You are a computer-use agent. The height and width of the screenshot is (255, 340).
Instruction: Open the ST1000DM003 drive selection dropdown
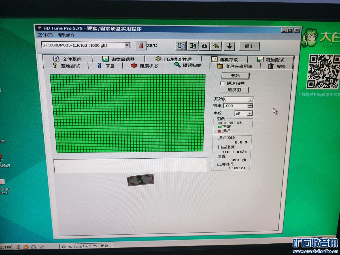[127, 45]
